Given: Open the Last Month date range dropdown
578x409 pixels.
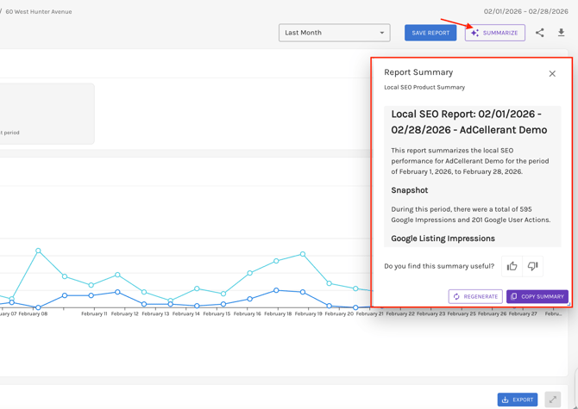Looking at the screenshot, I should tap(334, 33).
